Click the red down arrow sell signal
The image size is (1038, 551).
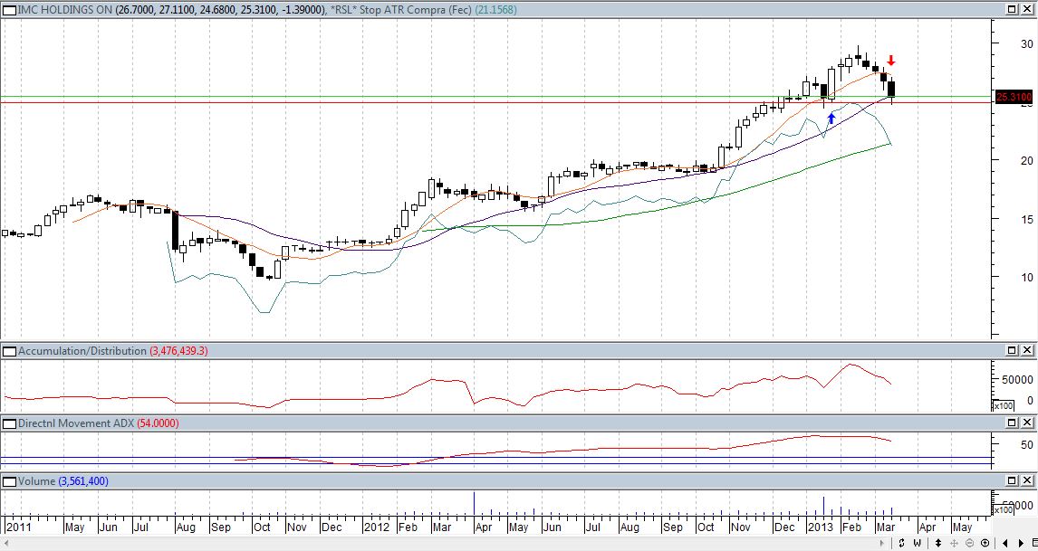(891, 61)
